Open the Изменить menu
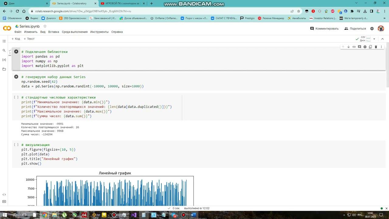The width and height of the screenshot is (389, 219). 31,32
